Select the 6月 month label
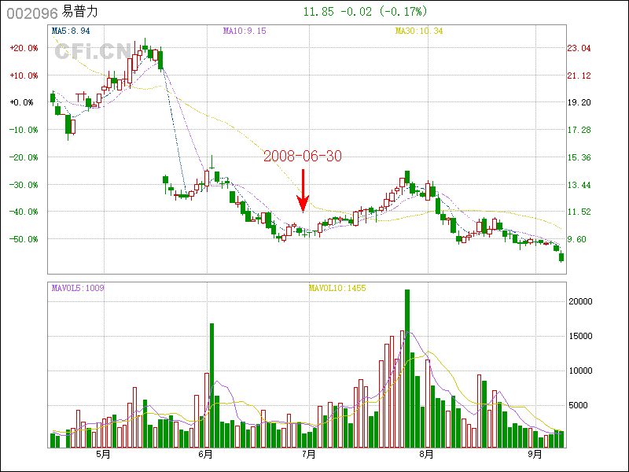Image resolution: width=629 pixels, height=472 pixels. click(x=206, y=455)
